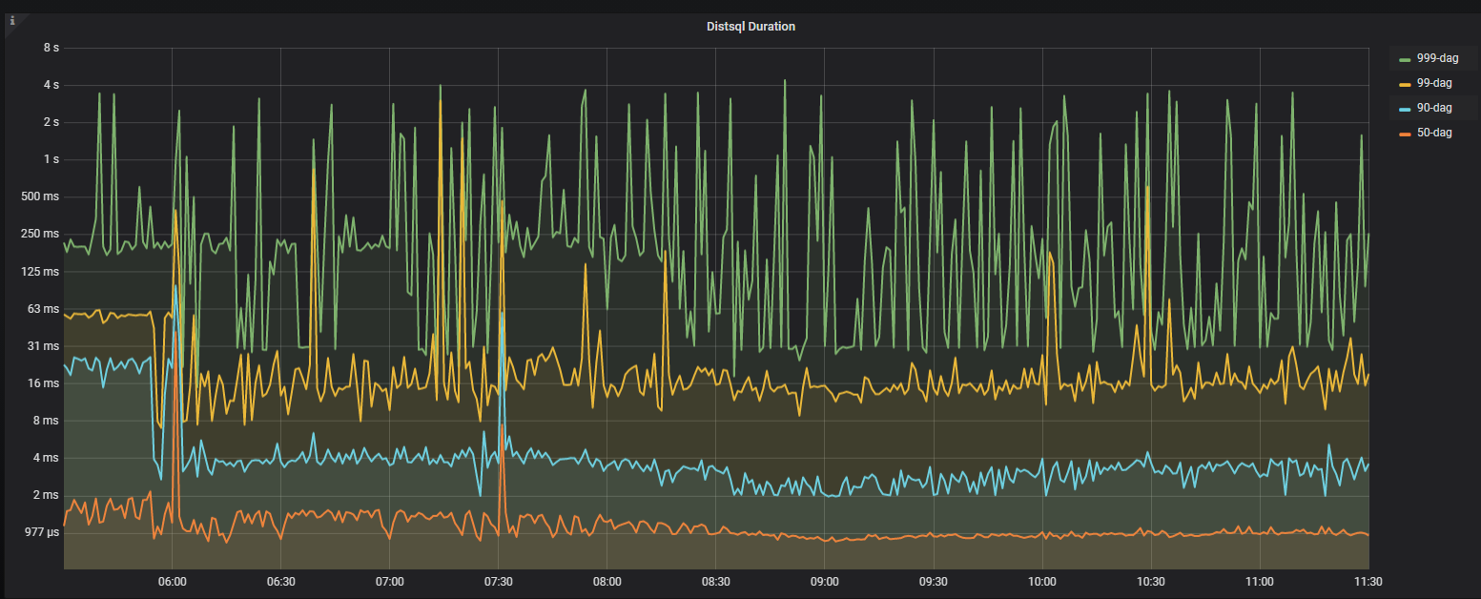Click the 4 ms y-axis label
Image resolution: width=1481 pixels, height=599 pixels.
tap(48, 457)
